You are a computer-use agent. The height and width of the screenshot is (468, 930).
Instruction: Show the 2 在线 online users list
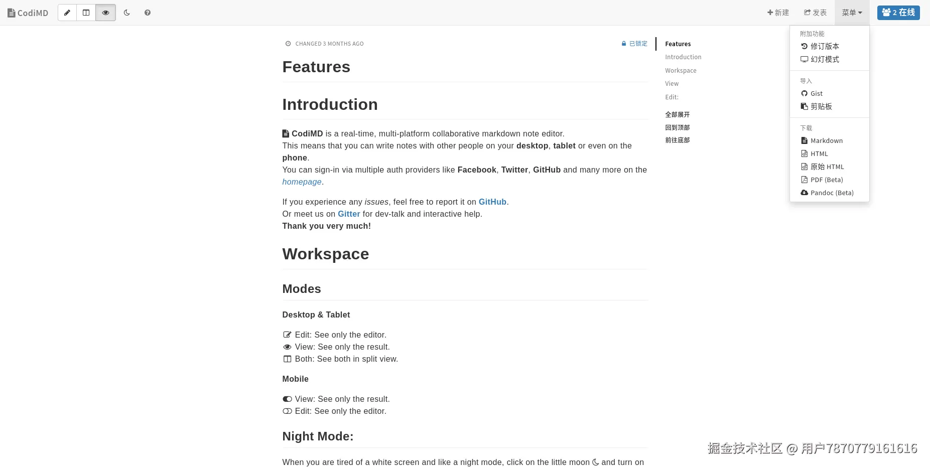898,13
